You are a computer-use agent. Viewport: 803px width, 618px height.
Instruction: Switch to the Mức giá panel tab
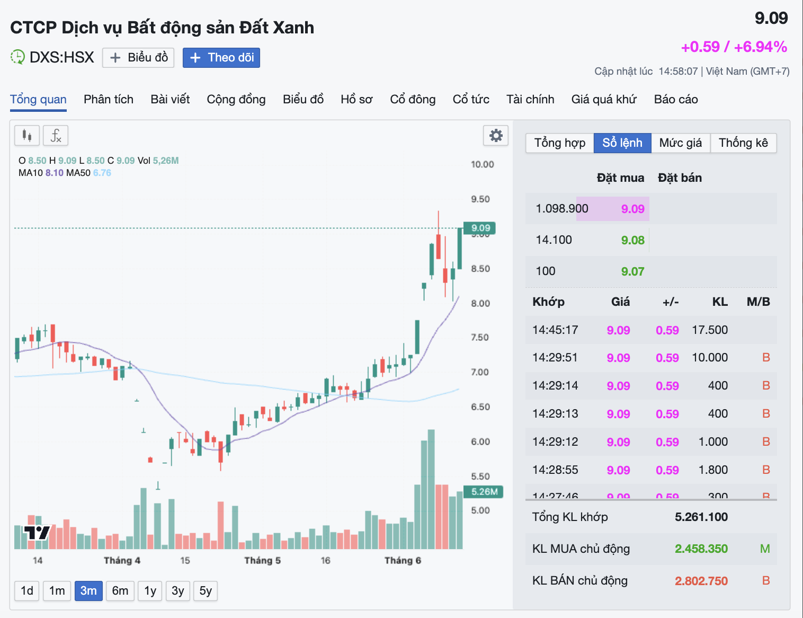tap(681, 143)
